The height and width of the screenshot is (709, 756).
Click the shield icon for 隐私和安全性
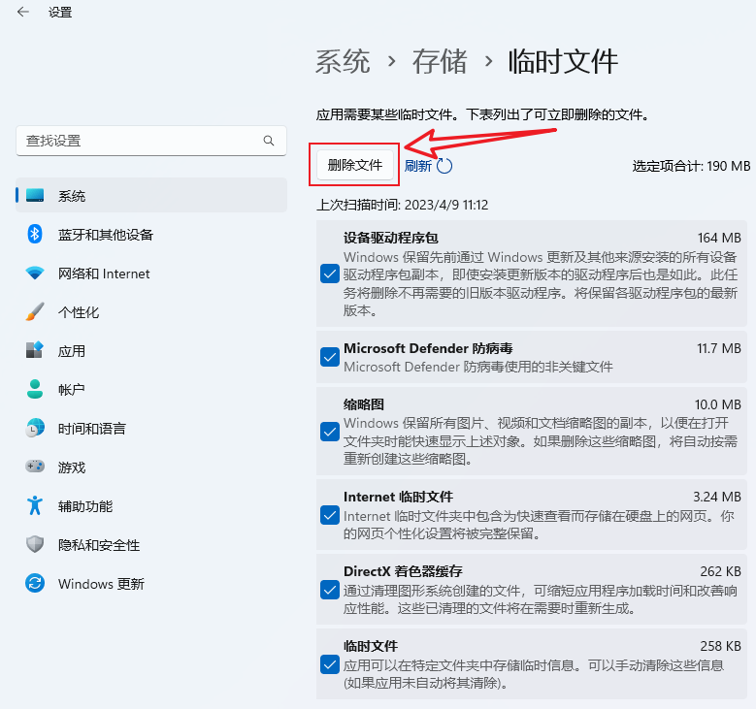click(x=35, y=544)
